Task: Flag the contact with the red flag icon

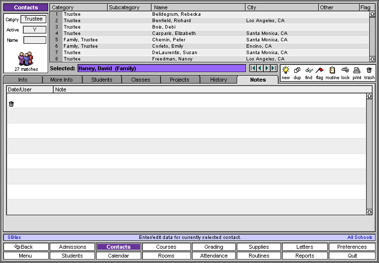Action: [319, 70]
